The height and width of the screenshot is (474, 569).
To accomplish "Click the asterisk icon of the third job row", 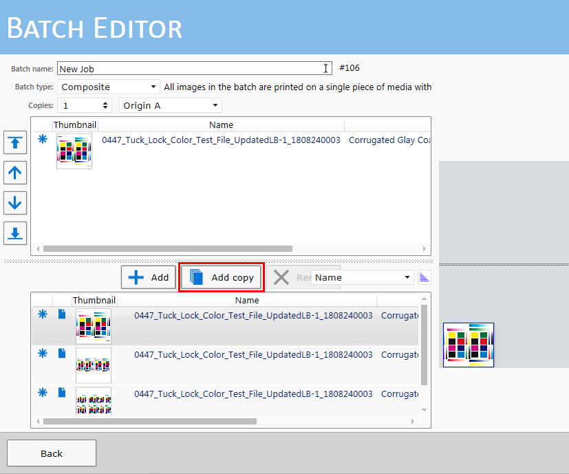I will point(43,392).
